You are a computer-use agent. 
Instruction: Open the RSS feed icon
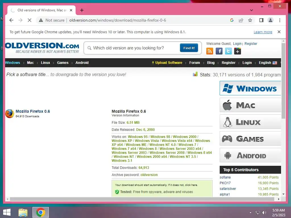point(210,51)
